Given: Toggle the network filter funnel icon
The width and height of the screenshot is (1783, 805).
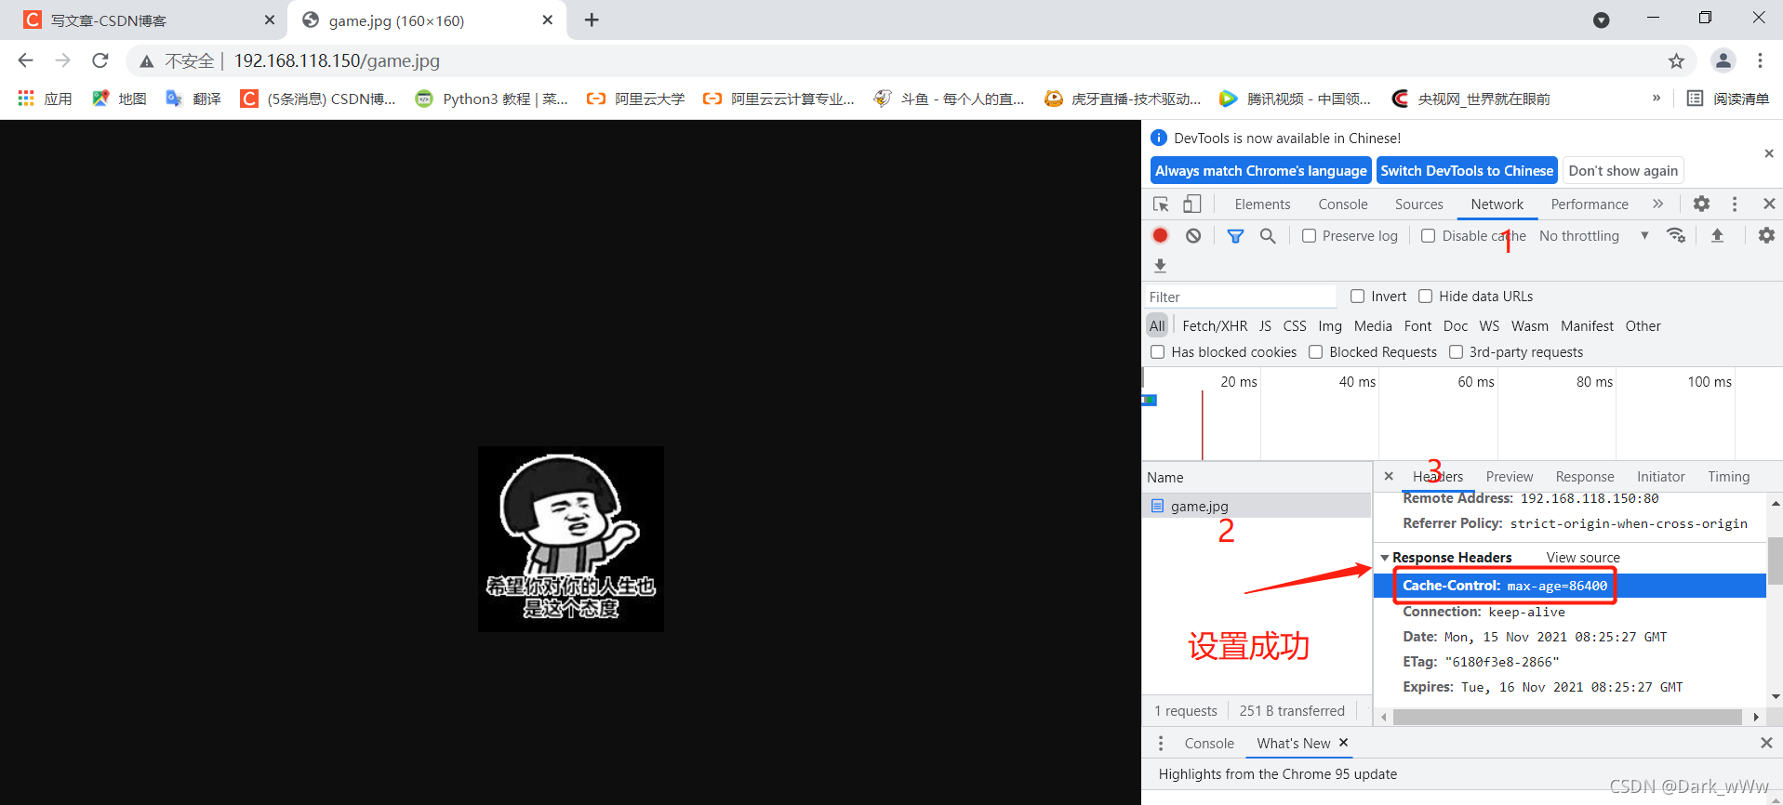Looking at the screenshot, I should click(x=1235, y=236).
